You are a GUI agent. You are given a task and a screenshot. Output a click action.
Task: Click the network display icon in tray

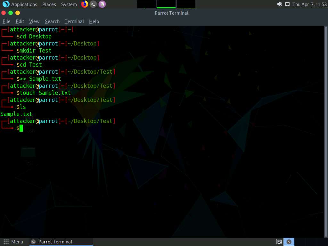tap(287, 4)
